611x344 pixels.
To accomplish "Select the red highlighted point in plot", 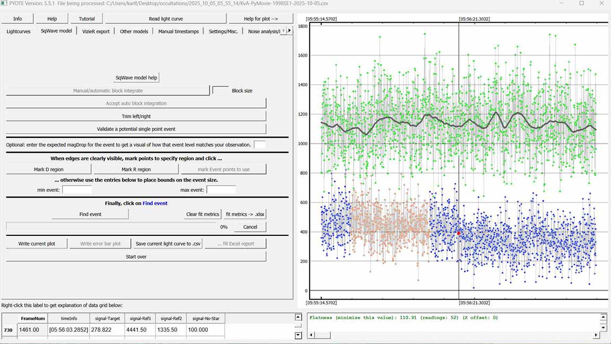I will pos(459,233).
